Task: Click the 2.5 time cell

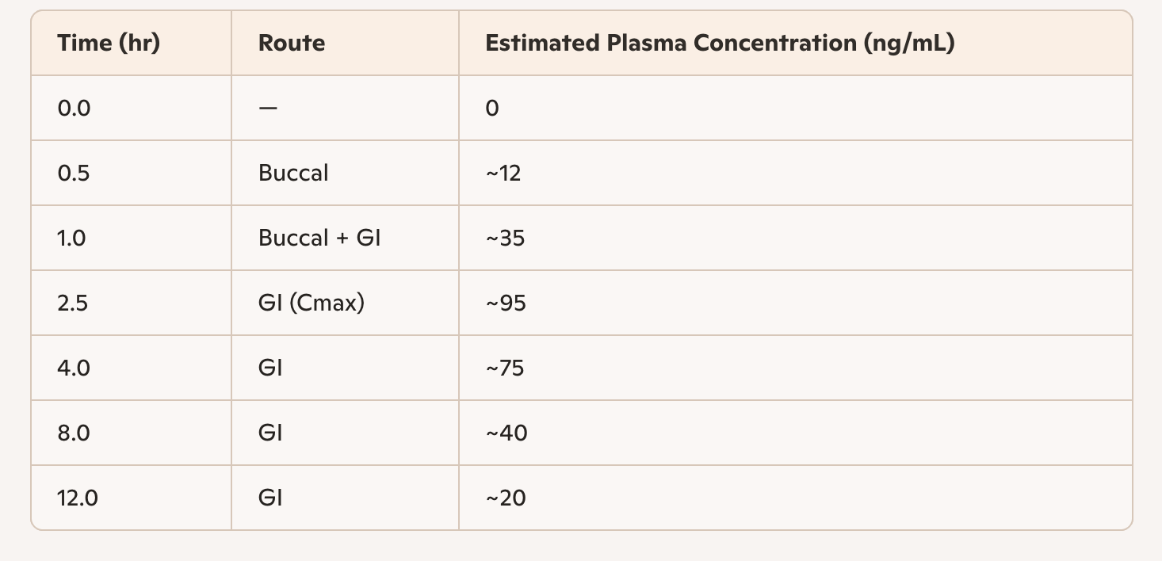Action: coord(73,303)
